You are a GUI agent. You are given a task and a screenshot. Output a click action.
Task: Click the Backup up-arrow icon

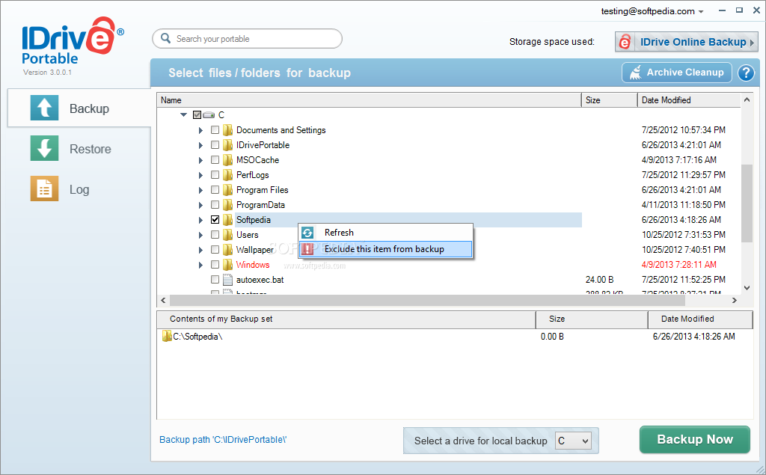coord(44,108)
